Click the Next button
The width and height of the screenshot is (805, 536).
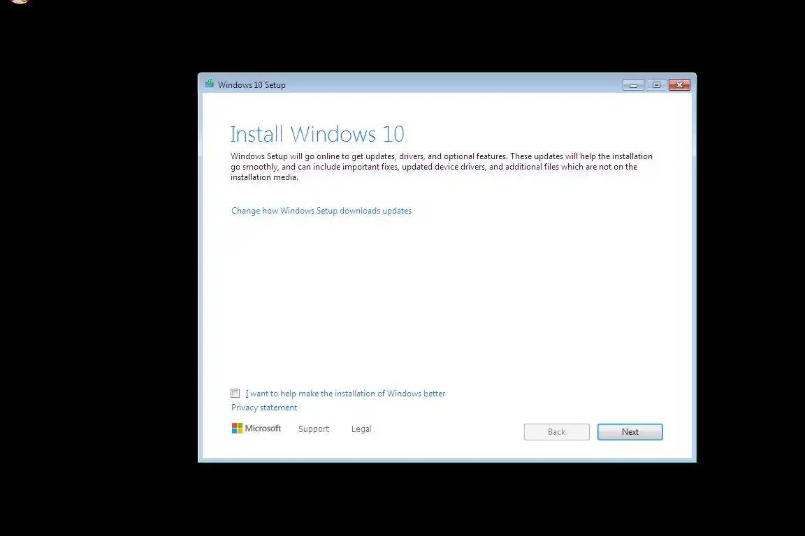pos(630,432)
